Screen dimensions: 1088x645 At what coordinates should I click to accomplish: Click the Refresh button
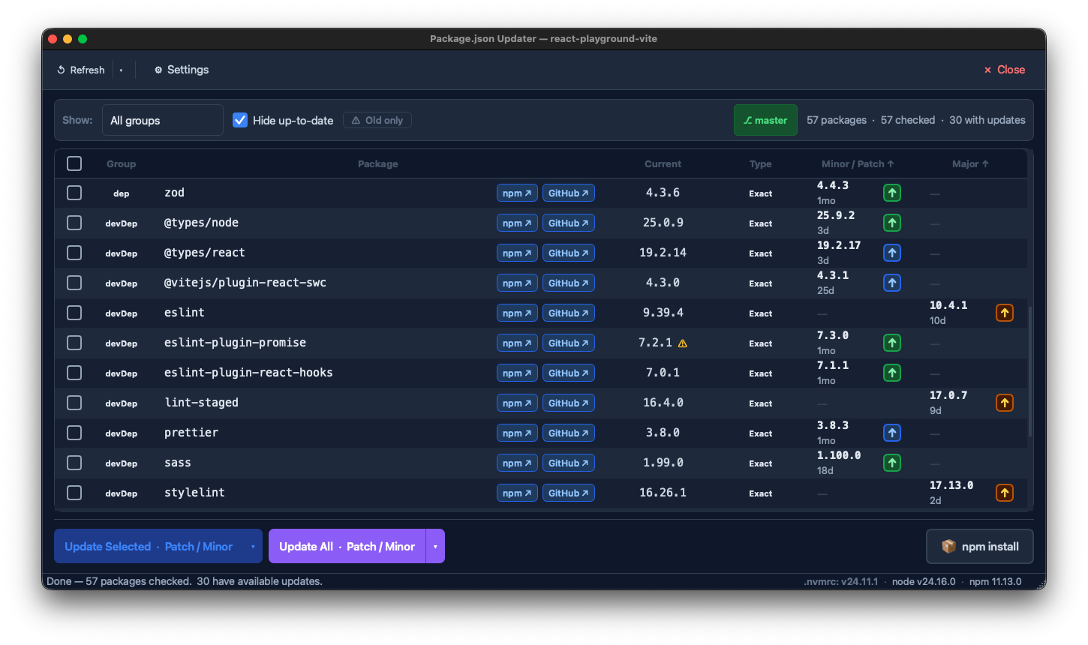click(x=81, y=70)
